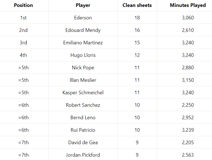
Task: Select Illan Meslier in the Player column
Action: point(83,80)
